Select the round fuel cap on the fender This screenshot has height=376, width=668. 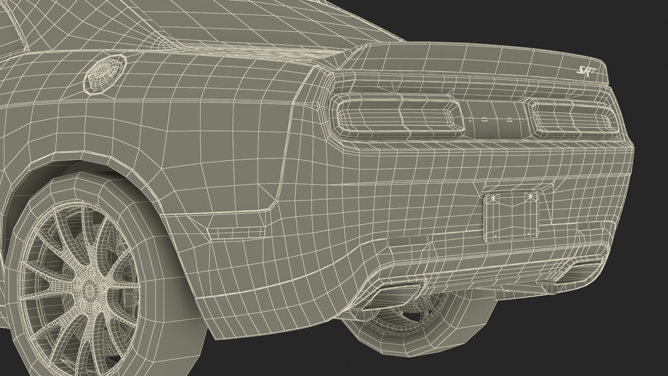point(105,75)
